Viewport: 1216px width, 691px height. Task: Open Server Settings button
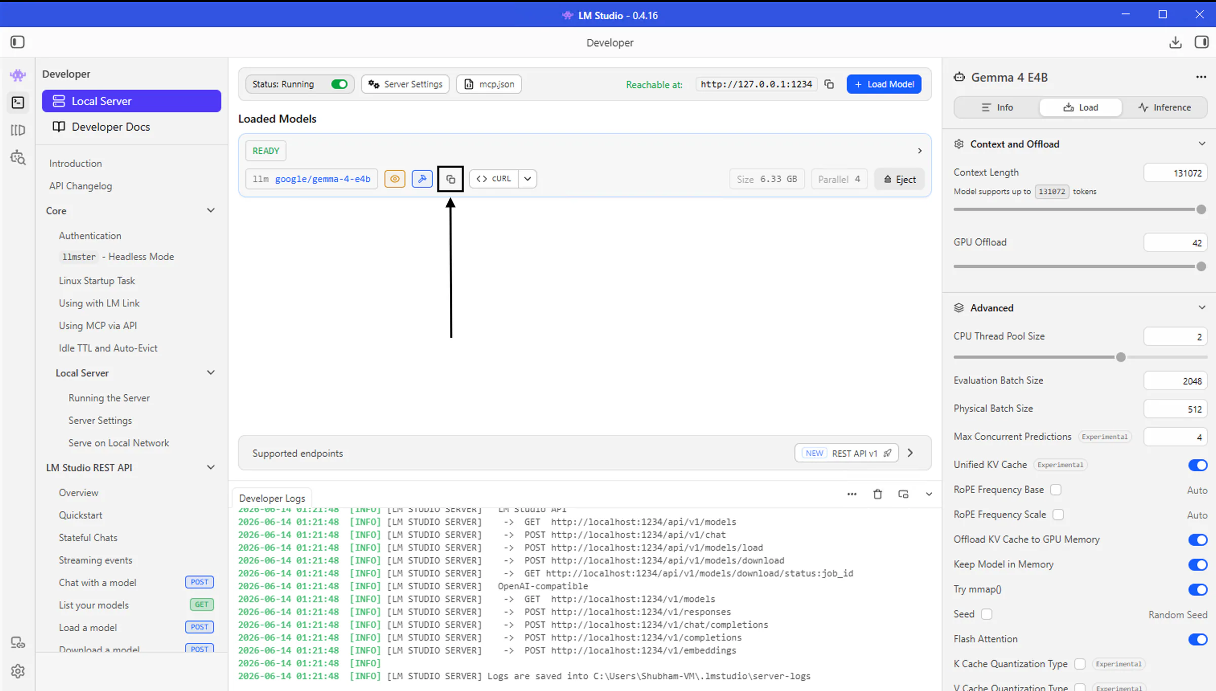(405, 84)
